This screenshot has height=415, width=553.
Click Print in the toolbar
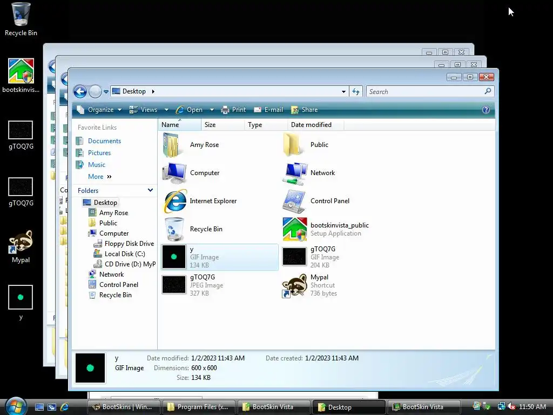(x=233, y=110)
